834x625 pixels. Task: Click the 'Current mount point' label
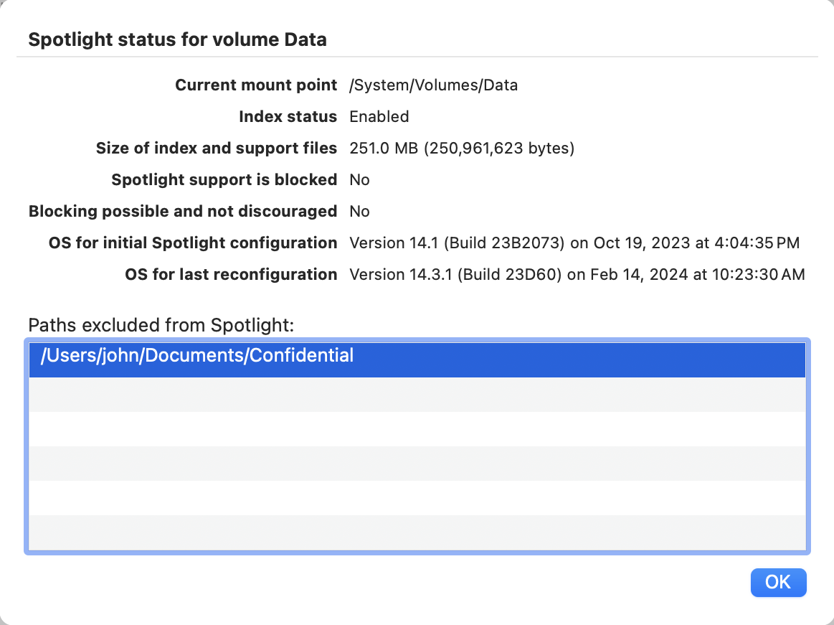[257, 85]
